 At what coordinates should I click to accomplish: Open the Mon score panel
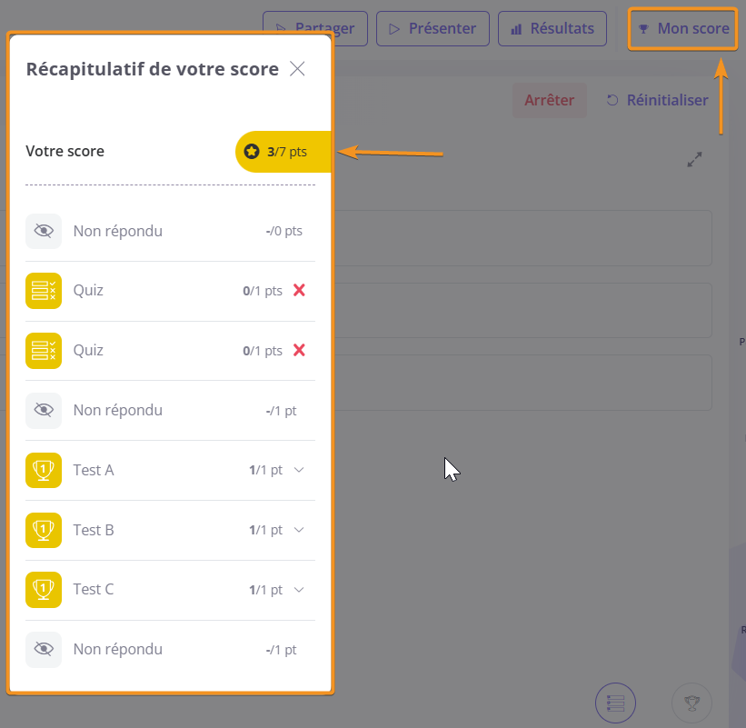[682, 28]
